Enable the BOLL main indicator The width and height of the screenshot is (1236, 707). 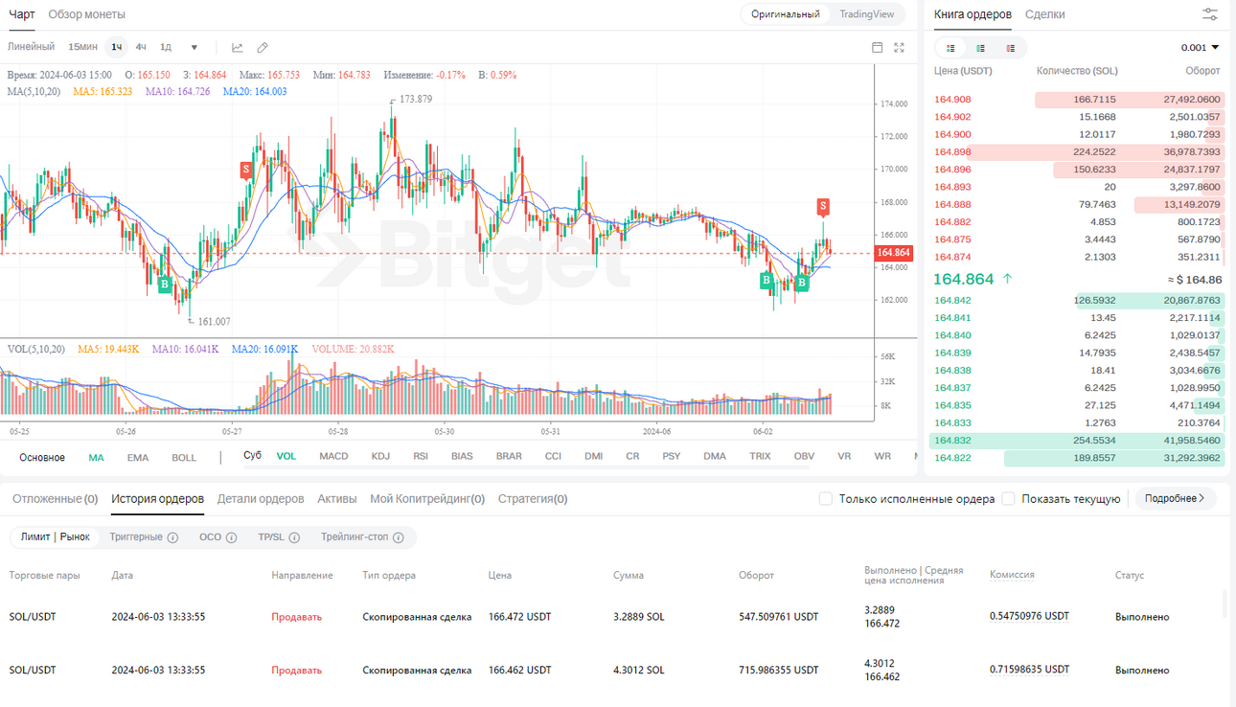[184, 458]
